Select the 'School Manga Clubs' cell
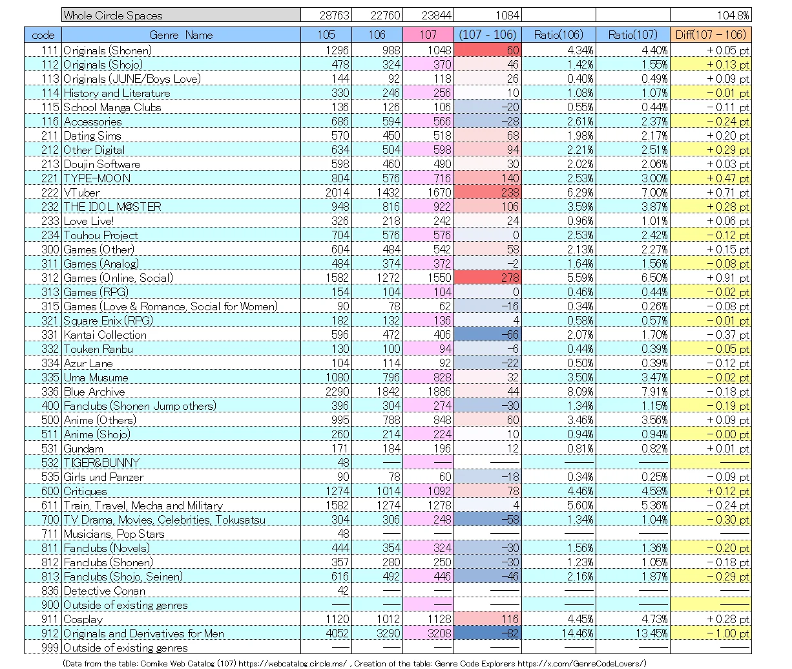792x669 pixels. [181, 107]
